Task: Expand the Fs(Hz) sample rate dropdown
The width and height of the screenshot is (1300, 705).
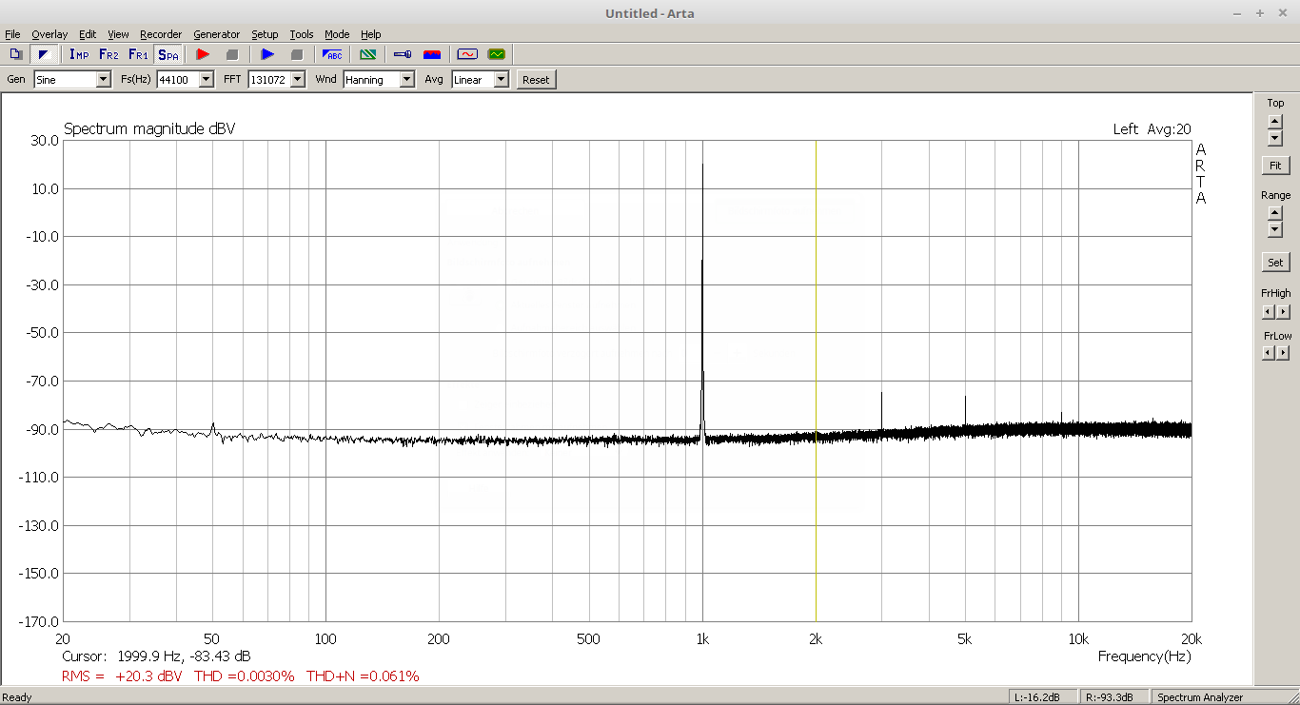Action: click(x=206, y=80)
